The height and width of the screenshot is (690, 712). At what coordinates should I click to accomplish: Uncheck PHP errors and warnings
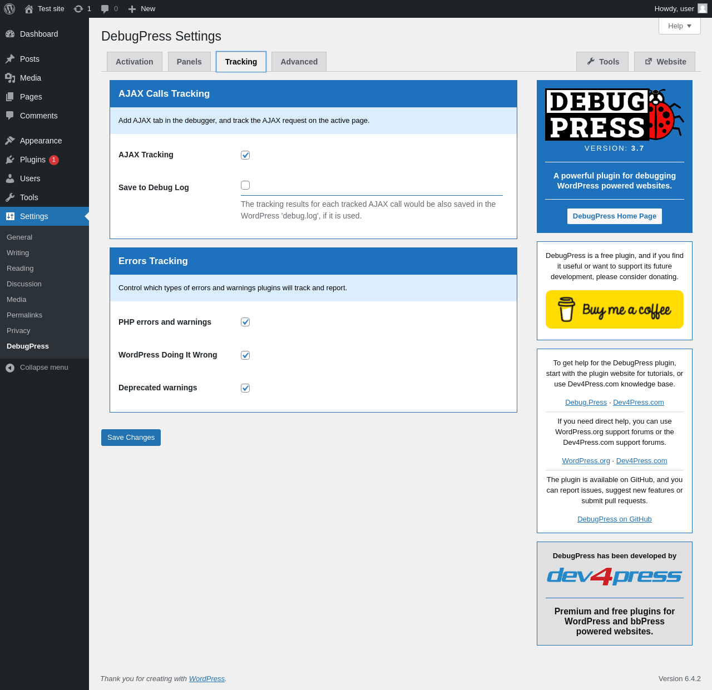[x=245, y=322]
